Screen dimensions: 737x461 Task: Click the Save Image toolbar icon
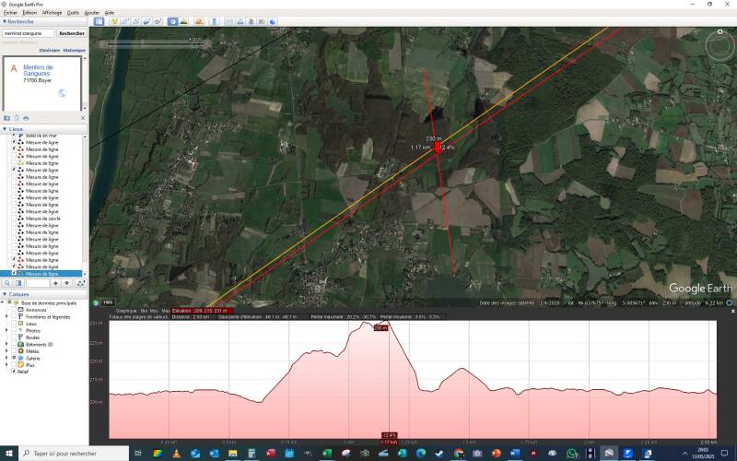coord(251,21)
